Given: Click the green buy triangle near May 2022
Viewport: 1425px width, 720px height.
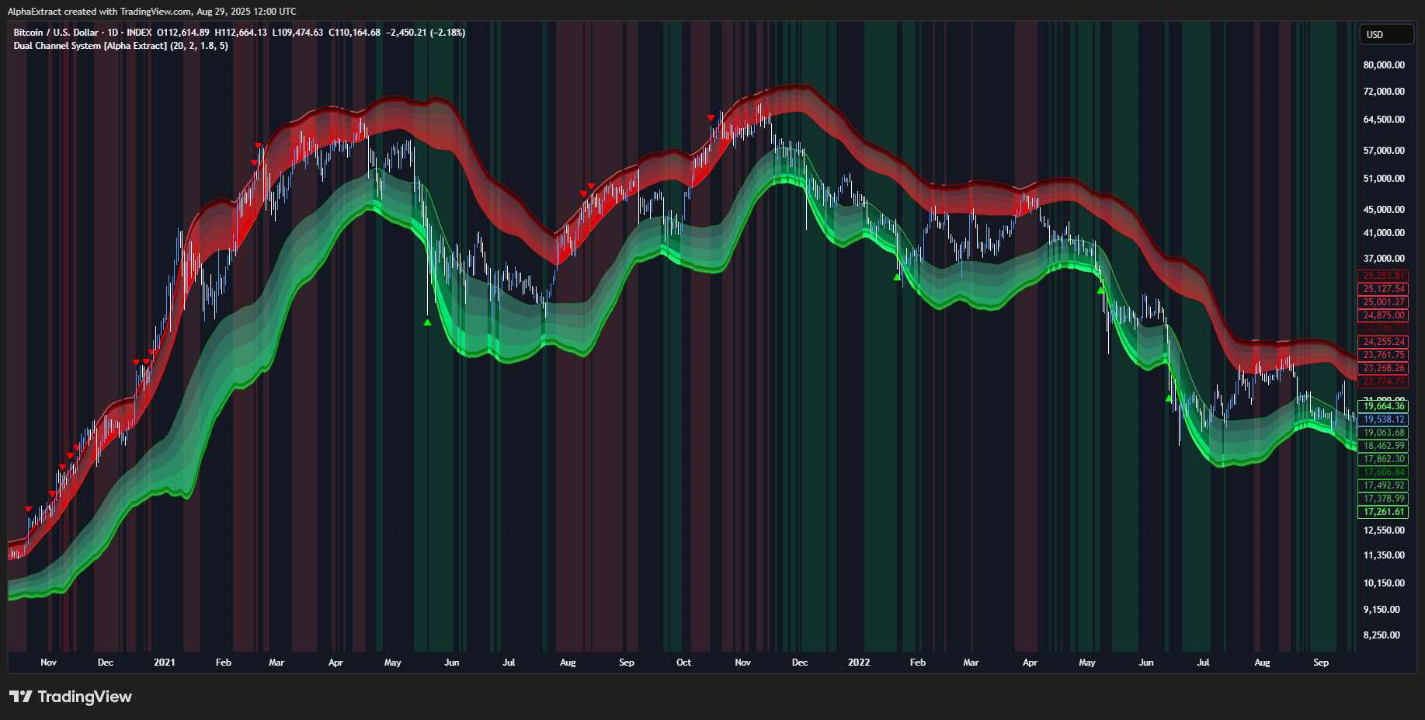Looking at the screenshot, I should [x=1100, y=290].
